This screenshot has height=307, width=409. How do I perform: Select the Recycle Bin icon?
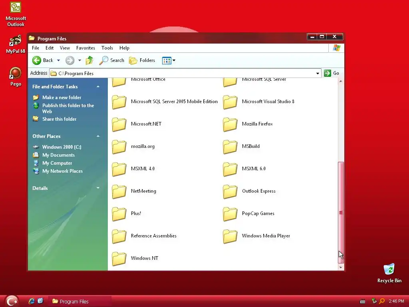(x=389, y=273)
